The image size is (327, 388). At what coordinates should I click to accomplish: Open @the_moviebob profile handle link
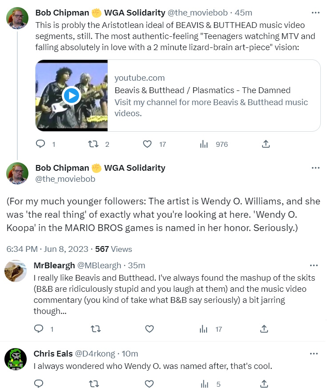(65, 179)
